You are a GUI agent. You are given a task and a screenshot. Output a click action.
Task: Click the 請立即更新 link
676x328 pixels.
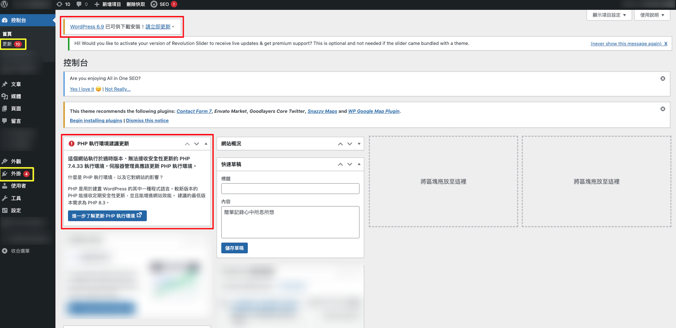pyautogui.click(x=158, y=27)
